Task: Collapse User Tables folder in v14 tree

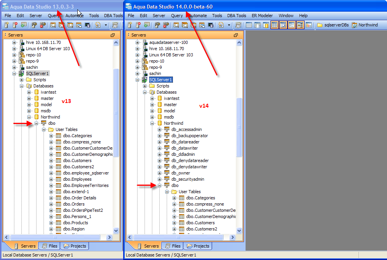Action: point(167,192)
